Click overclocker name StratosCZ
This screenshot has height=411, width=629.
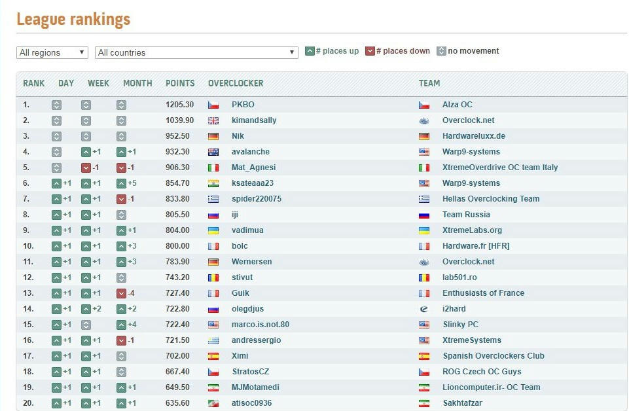point(251,372)
